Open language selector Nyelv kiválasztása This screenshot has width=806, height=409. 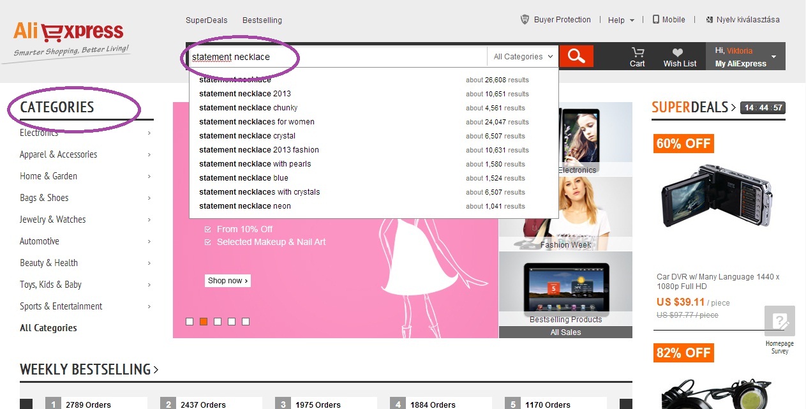click(x=743, y=20)
